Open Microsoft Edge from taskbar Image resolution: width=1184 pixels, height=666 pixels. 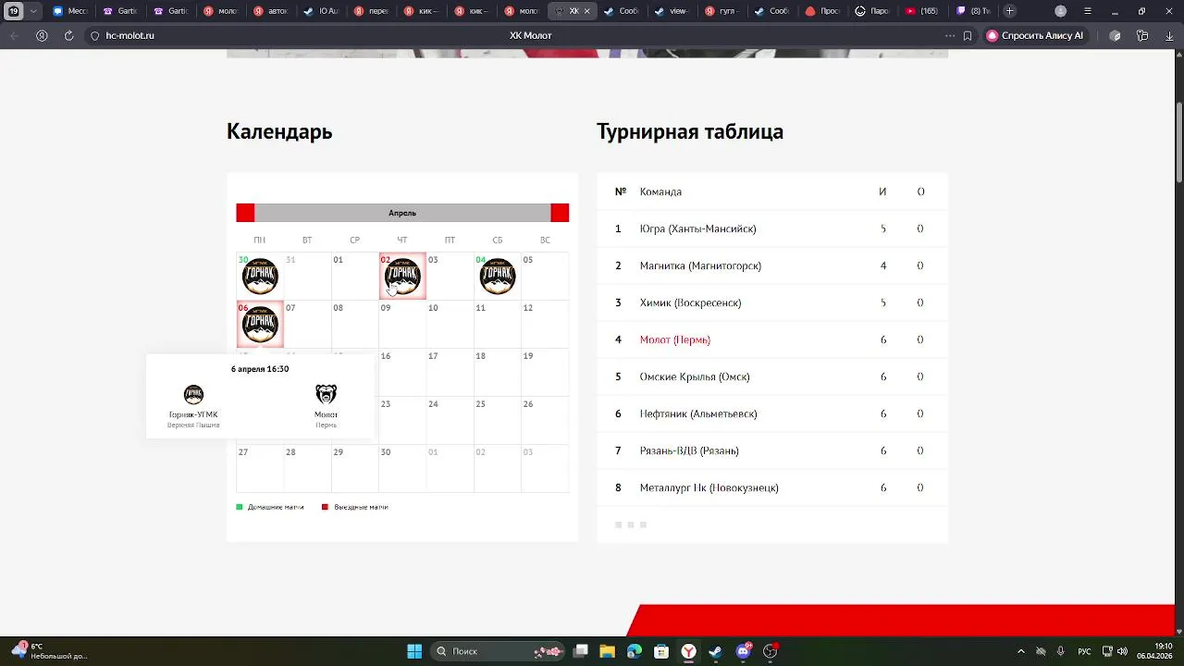point(634,651)
